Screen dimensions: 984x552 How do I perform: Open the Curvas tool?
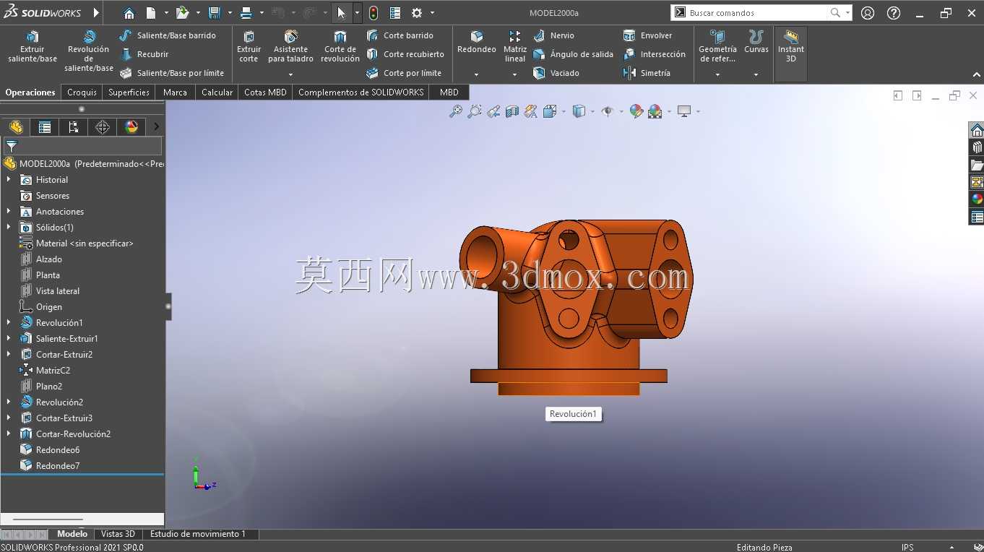pos(756,42)
